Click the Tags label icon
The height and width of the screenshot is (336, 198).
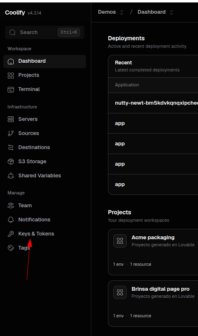[11, 248]
